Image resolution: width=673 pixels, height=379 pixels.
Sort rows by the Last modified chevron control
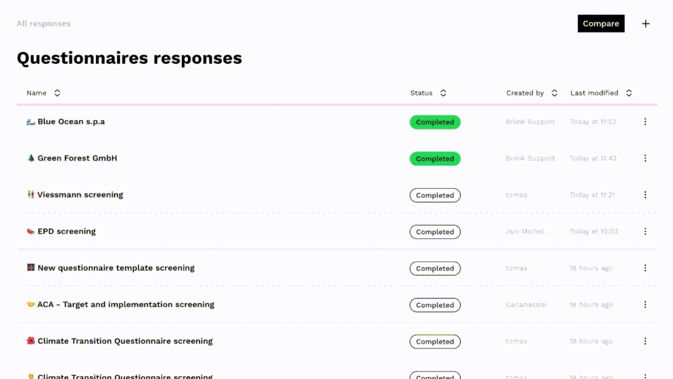629,92
